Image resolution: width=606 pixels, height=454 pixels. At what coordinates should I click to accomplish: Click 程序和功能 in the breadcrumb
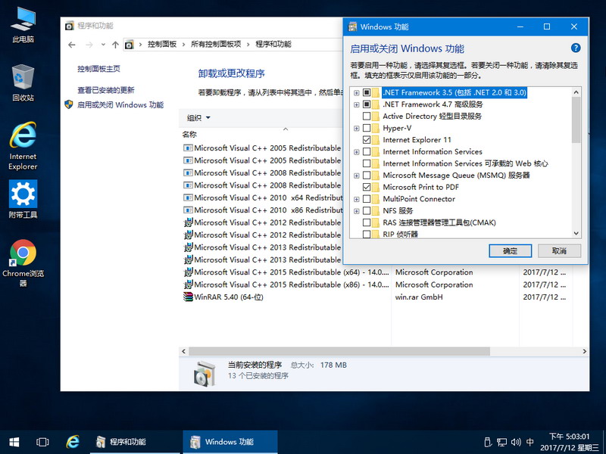pyautogui.click(x=273, y=45)
